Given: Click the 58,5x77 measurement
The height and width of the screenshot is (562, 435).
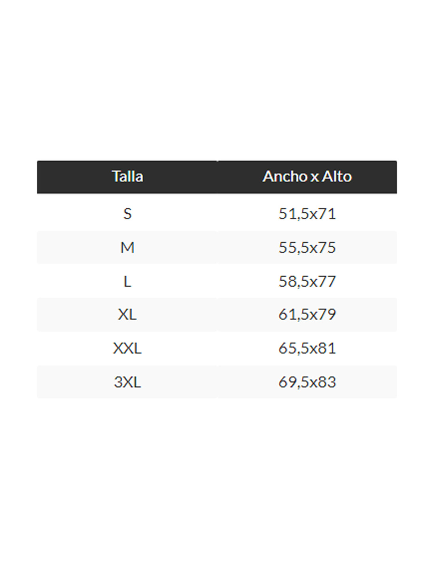Looking at the screenshot, I should pos(307,281).
